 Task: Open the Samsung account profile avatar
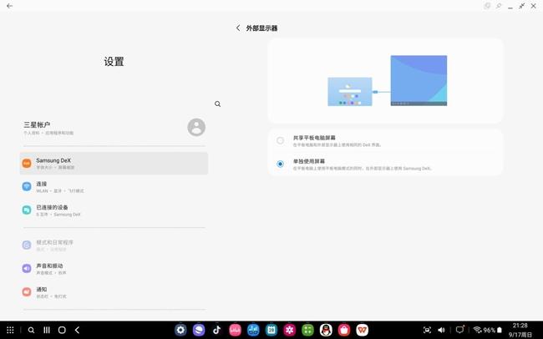196,128
